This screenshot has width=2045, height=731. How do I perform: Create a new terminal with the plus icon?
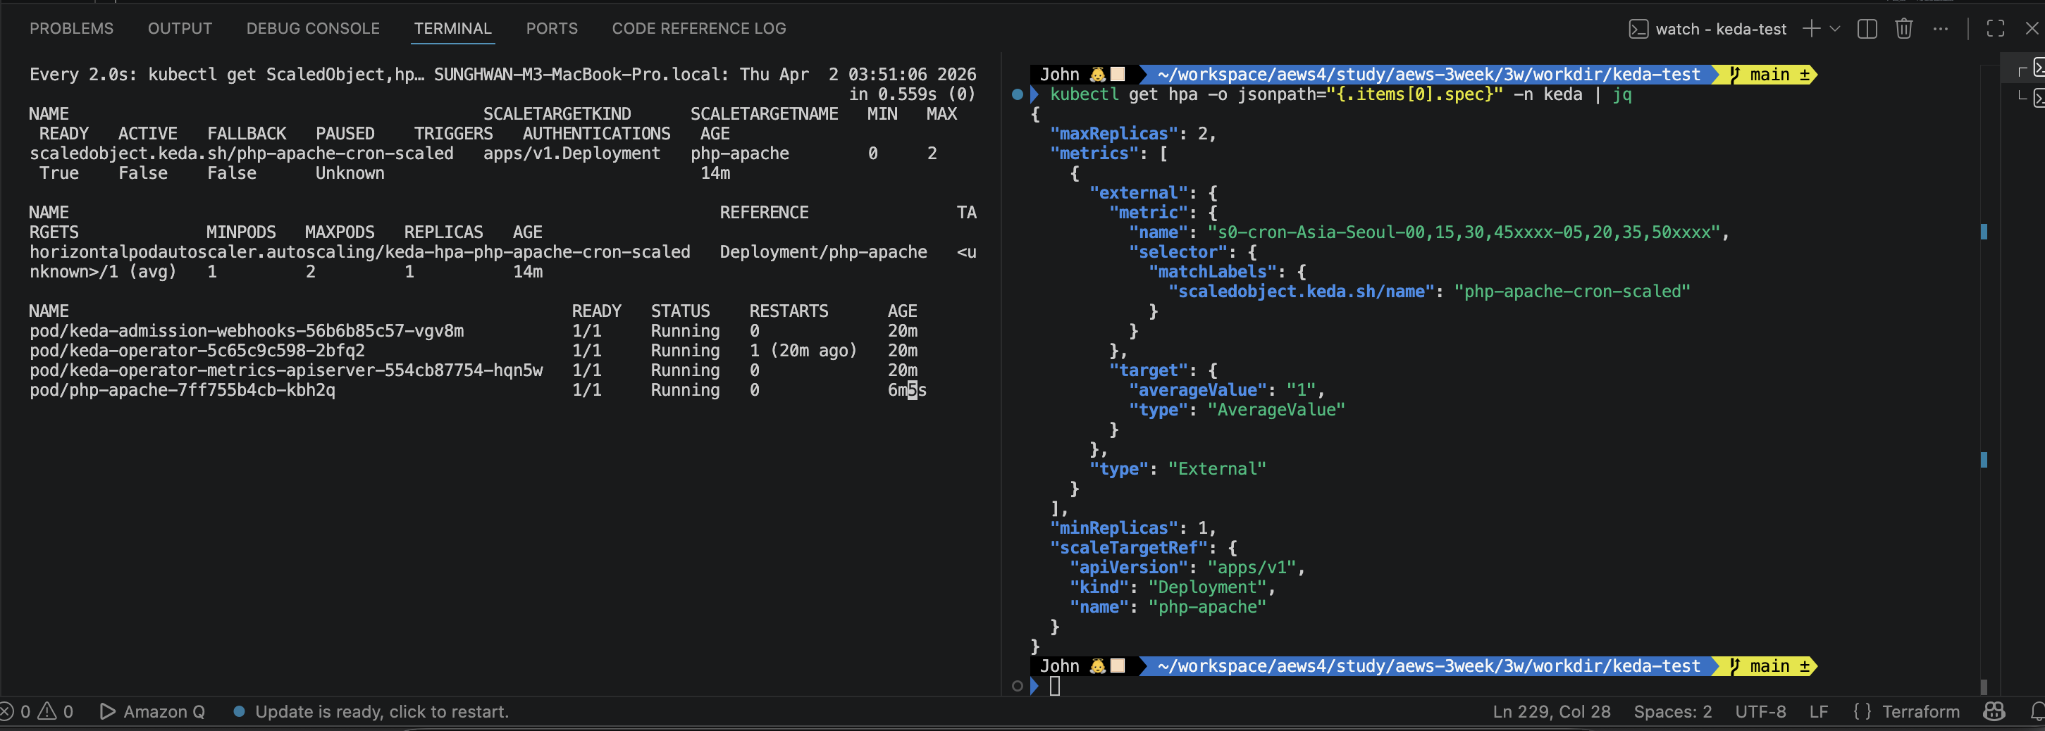1811,29
